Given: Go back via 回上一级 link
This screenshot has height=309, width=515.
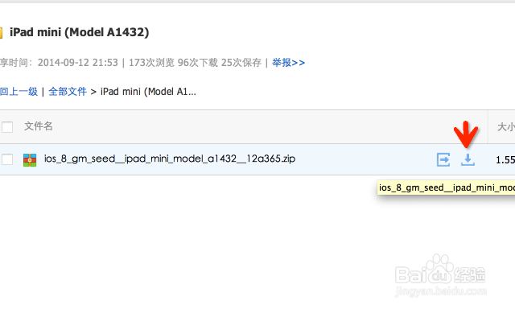Looking at the screenshot, I should (x=19, y=91).
